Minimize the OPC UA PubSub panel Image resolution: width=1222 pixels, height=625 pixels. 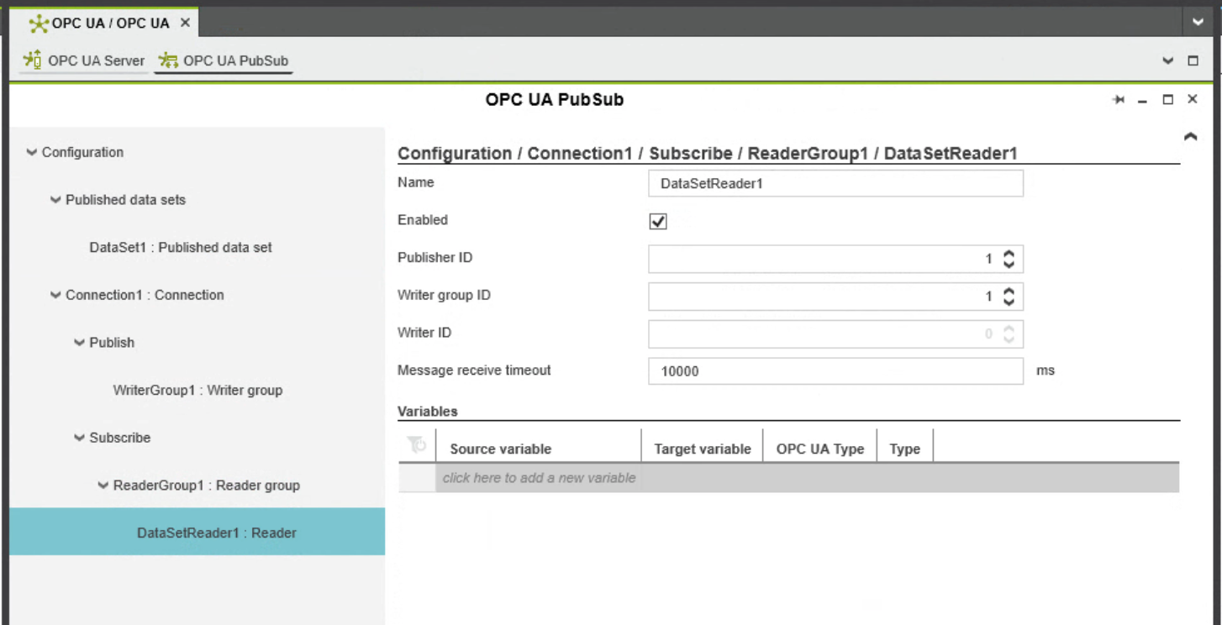(x=1142, y=101)
